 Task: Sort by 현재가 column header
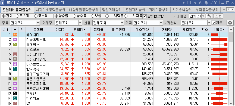[60, 30]
